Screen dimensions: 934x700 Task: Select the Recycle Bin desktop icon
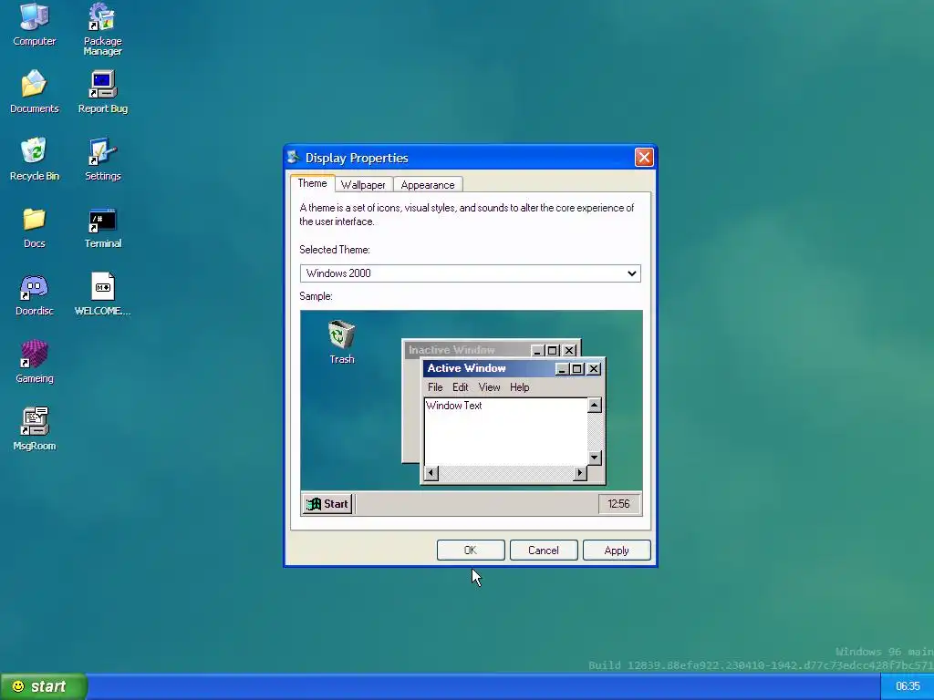[x=35, y=159]
